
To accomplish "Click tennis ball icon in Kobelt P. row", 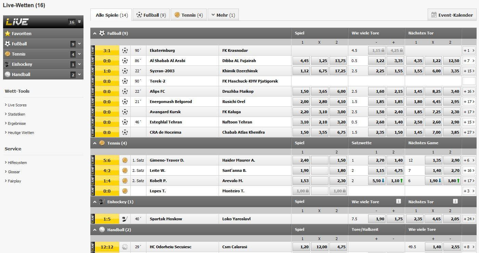I will tap(125, 181).
